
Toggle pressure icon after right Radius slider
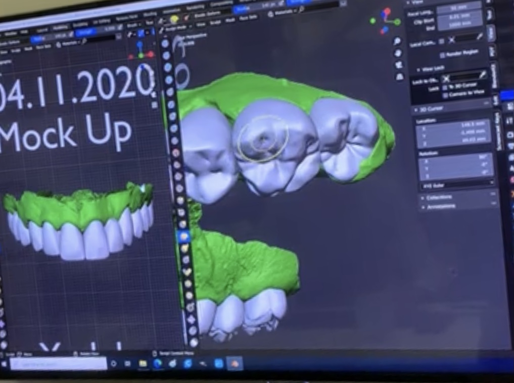(281, 4)
